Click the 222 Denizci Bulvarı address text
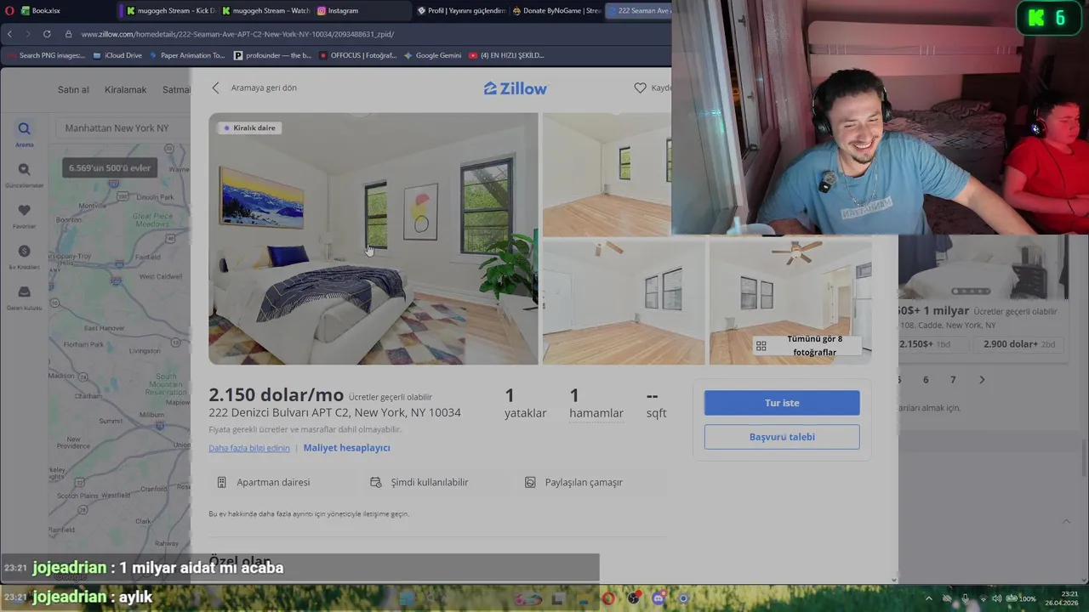Viewport: 1089px width, 612px height. tap(335, 412)
